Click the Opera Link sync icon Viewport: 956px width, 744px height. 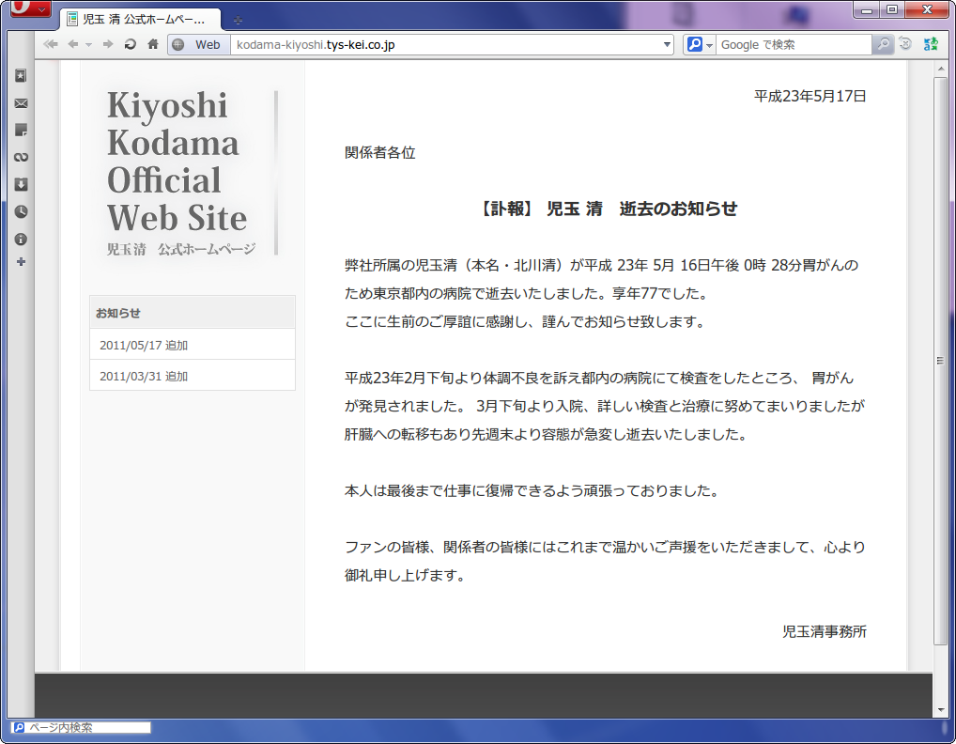(x=931, y=44)
